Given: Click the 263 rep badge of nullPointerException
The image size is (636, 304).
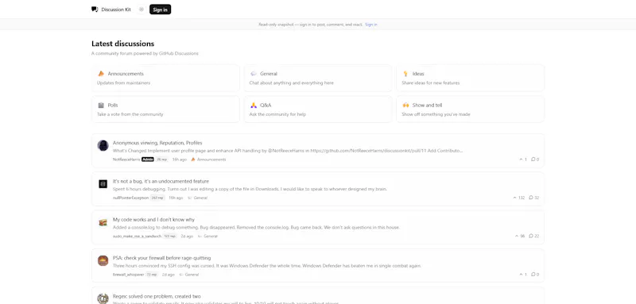Looking at the screenshot, I should coord(157,198).
